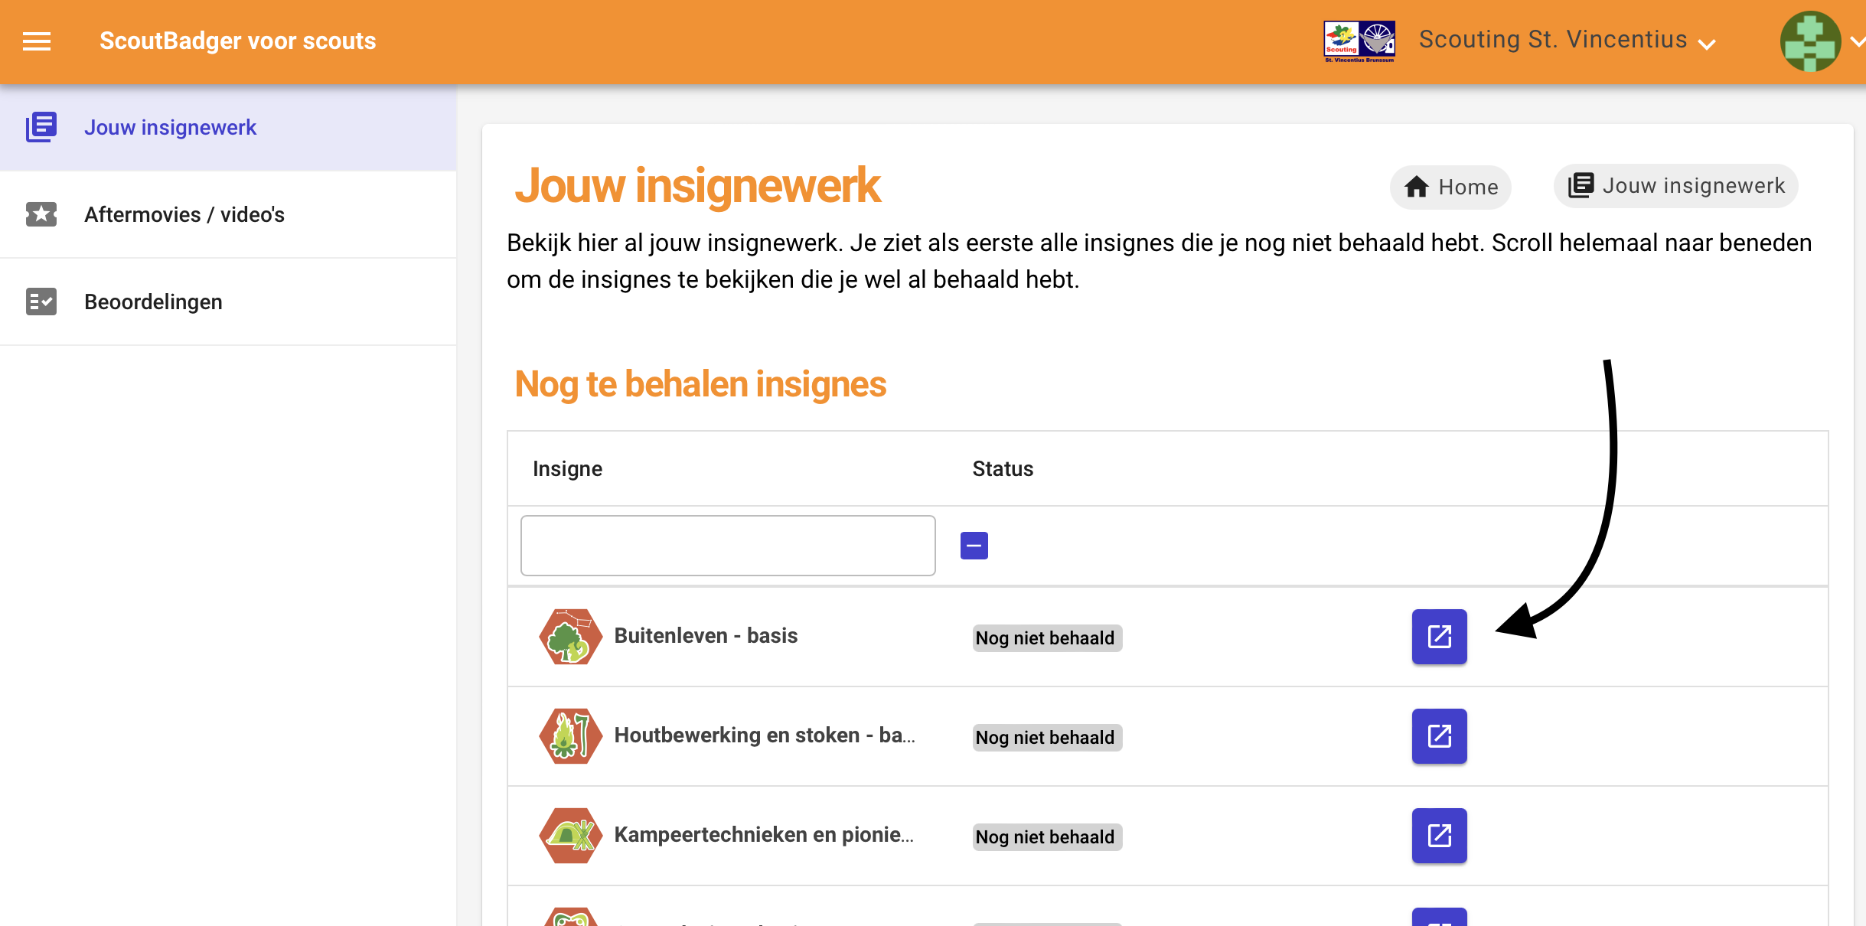
Task: Open Buitenleven - basis details button
Action: (1439, 637)
